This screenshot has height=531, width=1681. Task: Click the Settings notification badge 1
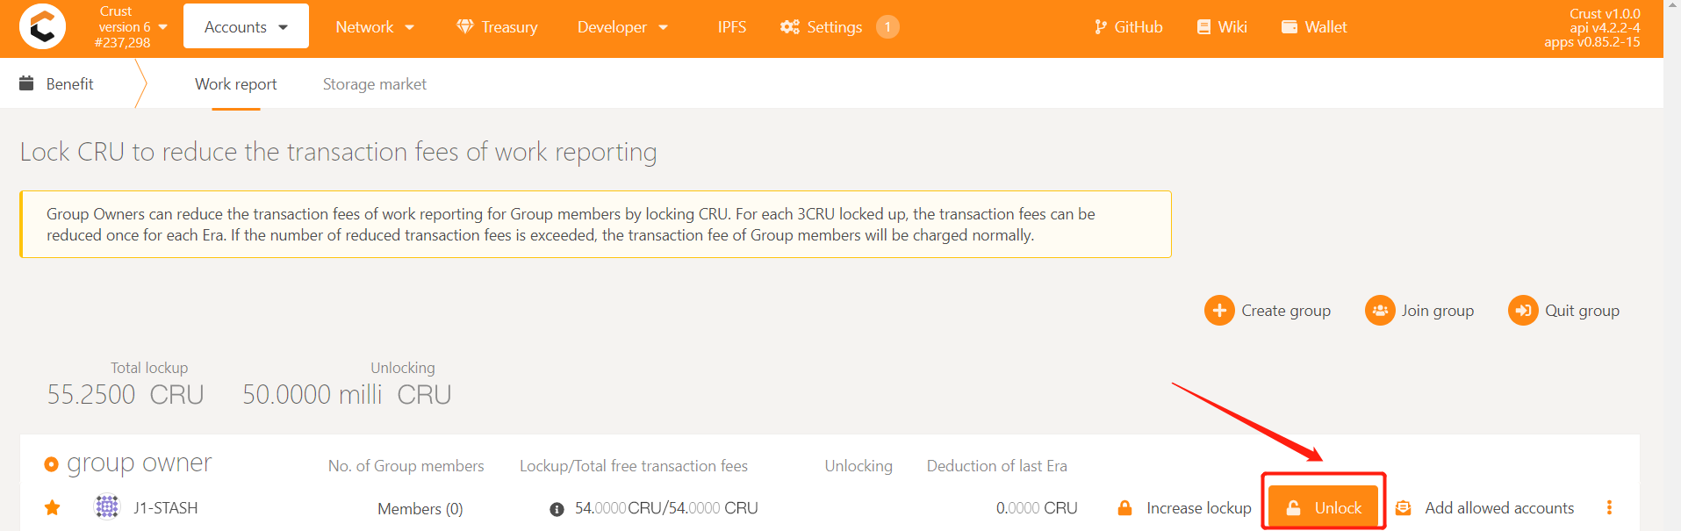pos(887,27)
